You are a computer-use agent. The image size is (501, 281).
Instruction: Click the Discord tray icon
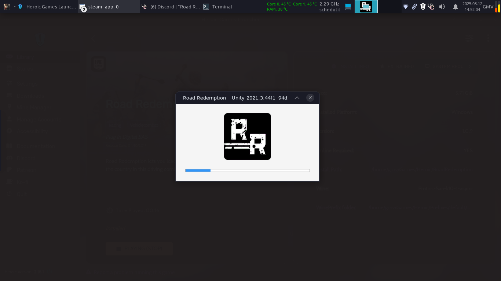tap(431, 7)
